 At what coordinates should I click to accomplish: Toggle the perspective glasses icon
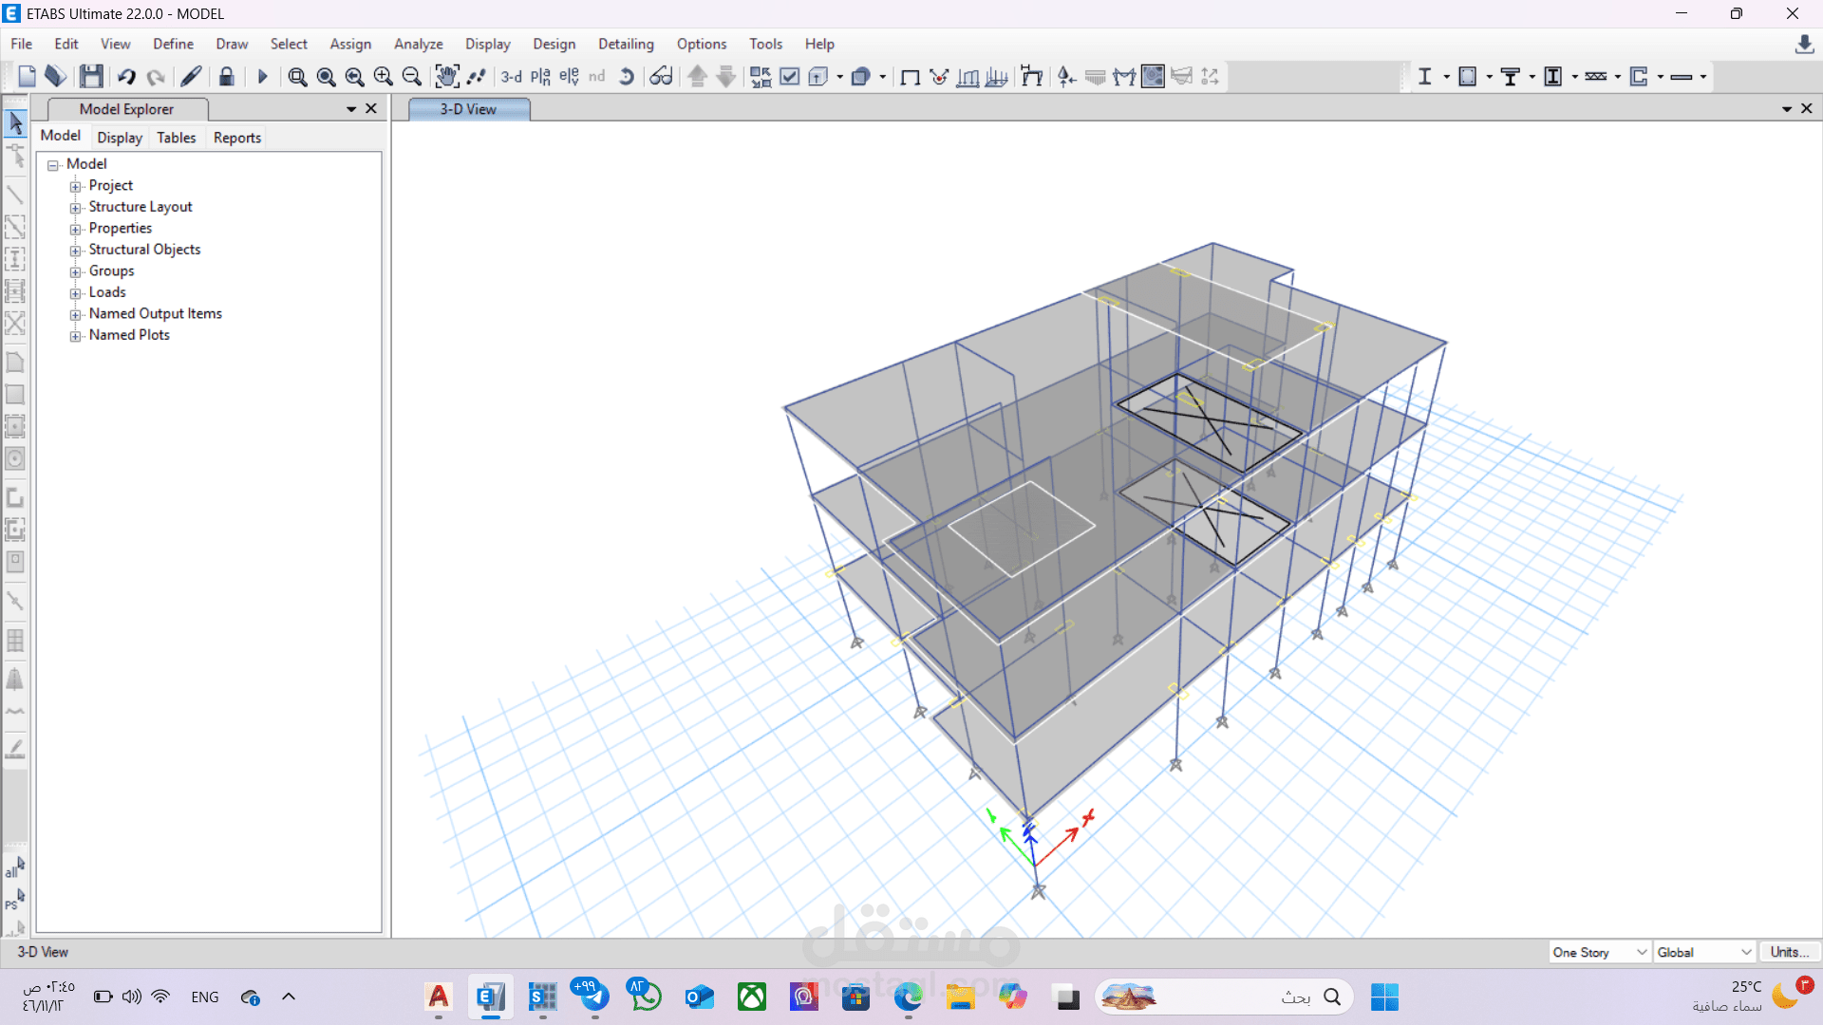click(x=661, y=77)
